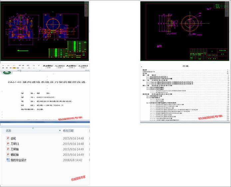The image size is (231, 187).
Task: Click the Asian layout icon in ribbon
Action: pyautogui.click(x=28, y=65)
